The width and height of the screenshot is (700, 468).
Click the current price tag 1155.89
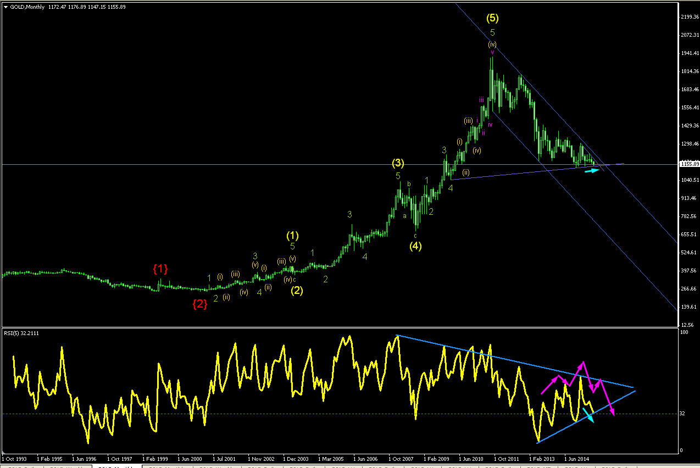click(689, 164)
